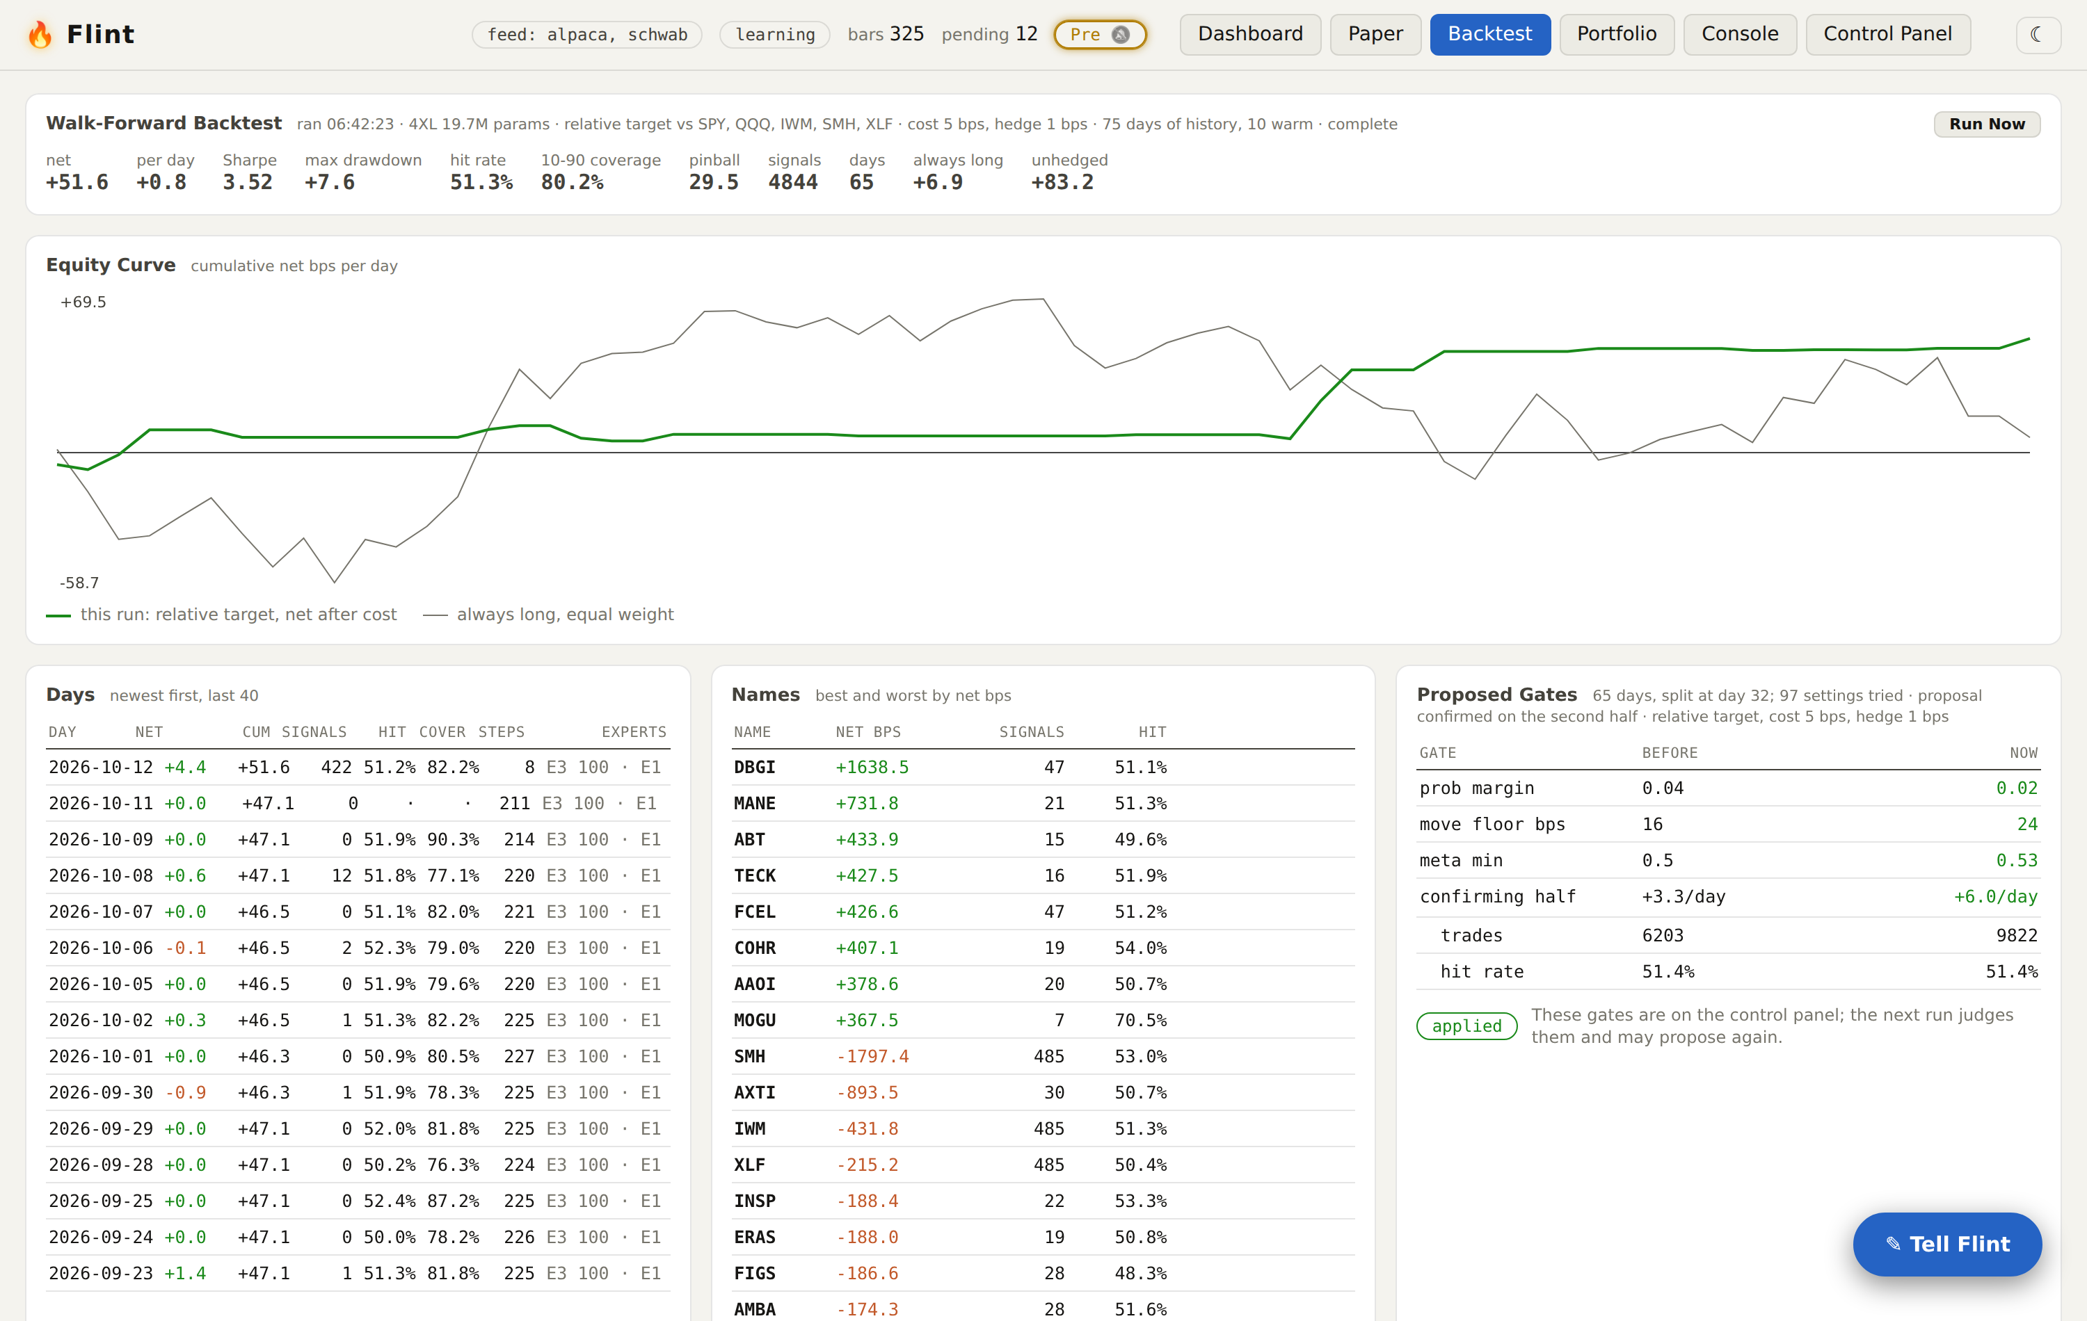Select the 2026-09-30 day row
2087x1321 pixels.
pyautogui.click(x=357, y=1092)
